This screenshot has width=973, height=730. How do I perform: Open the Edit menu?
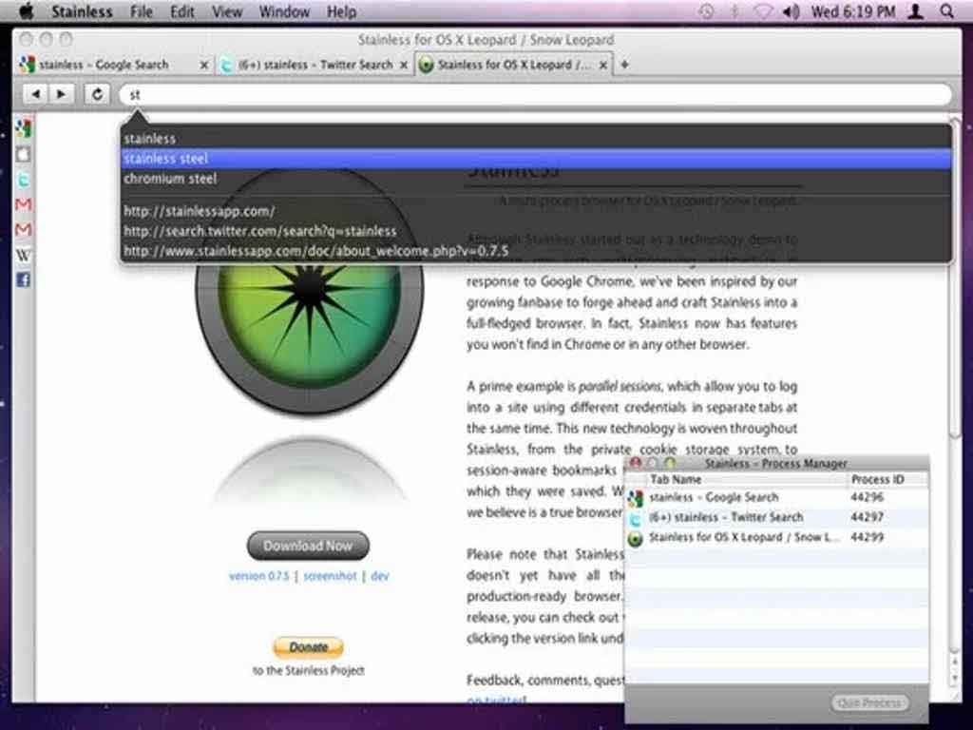[x=181, y=11]
